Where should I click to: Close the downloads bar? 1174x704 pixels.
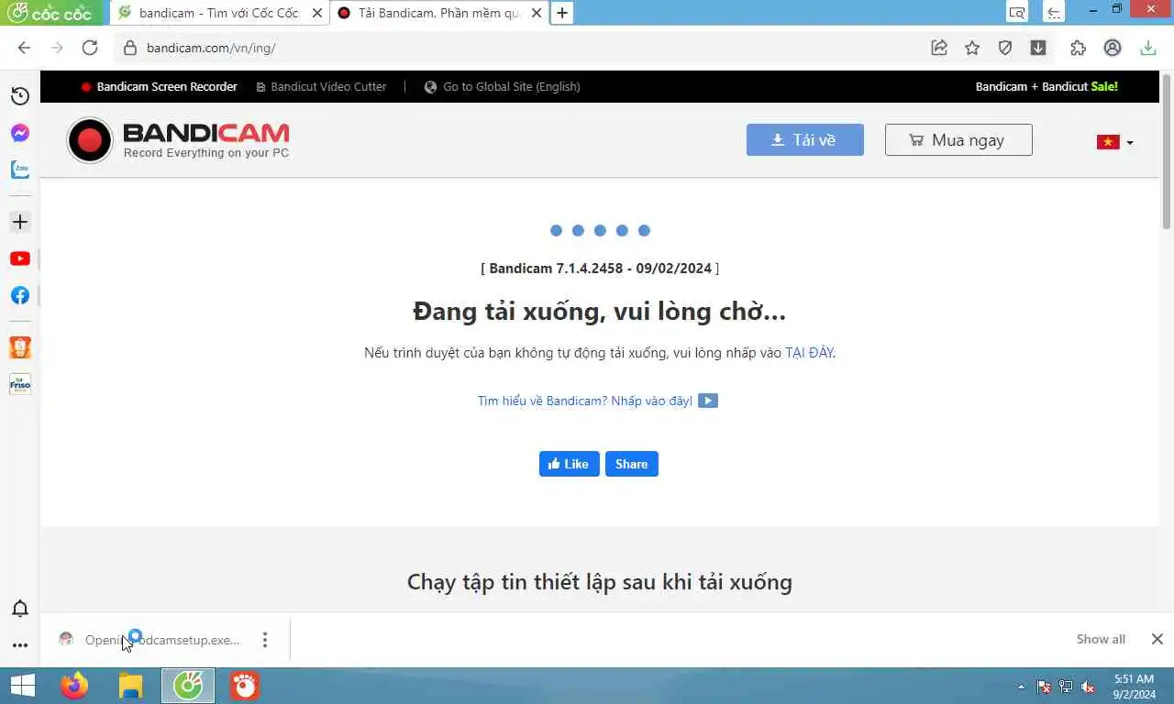click(1157, 639)
